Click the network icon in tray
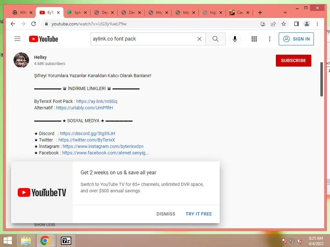Screen dimensions: 330x247 pyautogui.click(x=292, y=241)
